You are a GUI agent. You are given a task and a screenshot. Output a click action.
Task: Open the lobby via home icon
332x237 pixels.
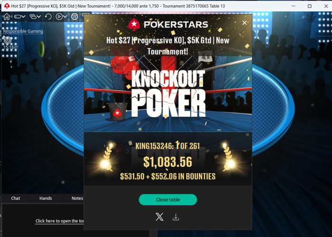coord(7,17)
